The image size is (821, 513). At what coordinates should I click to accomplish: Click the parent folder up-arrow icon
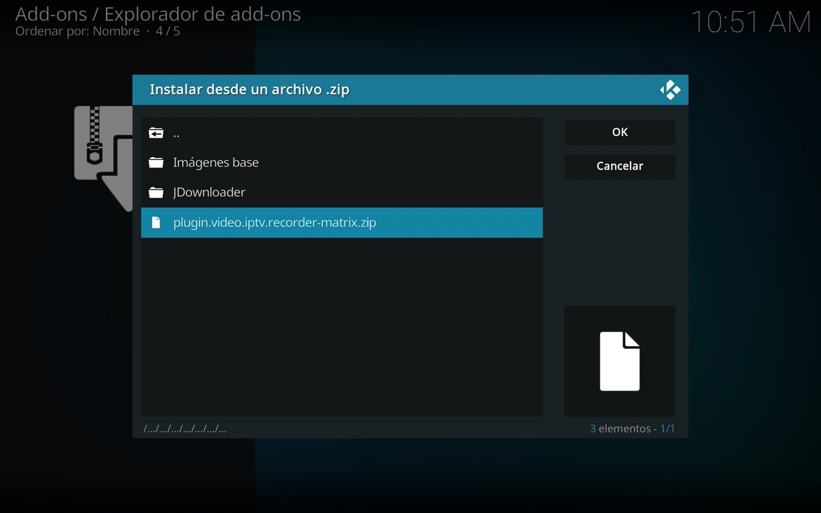click(x=156, y=132)
